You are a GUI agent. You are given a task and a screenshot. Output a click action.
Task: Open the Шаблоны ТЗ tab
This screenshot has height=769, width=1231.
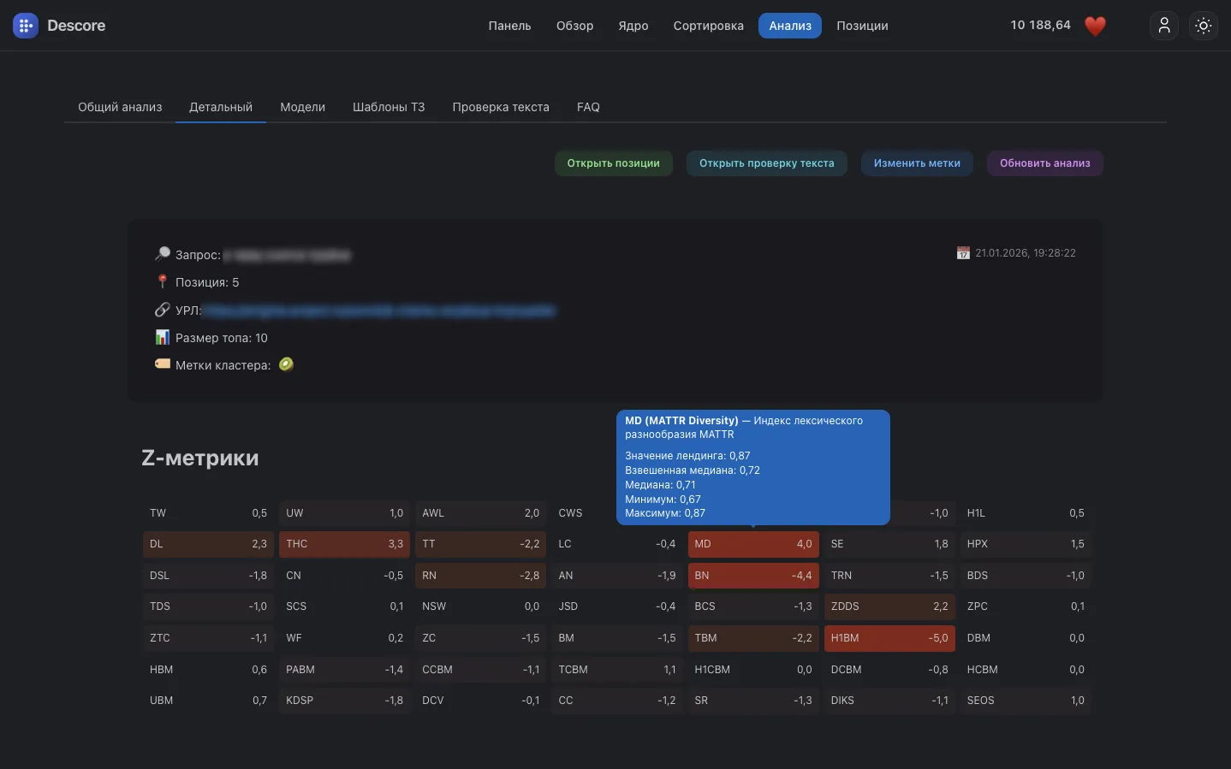point(389,107)
